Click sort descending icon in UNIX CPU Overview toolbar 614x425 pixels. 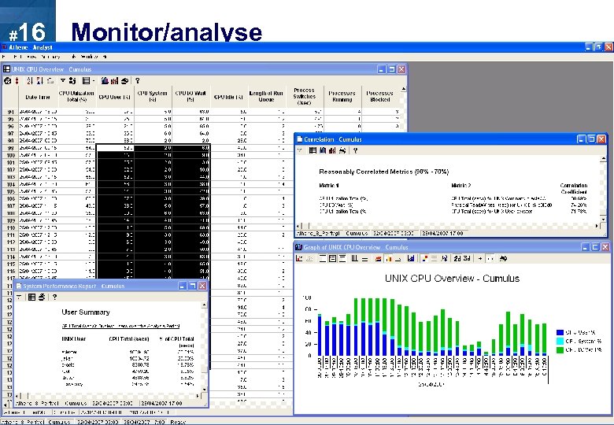pos(40,80)
